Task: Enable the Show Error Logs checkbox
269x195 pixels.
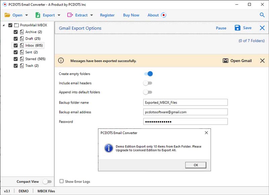Action: tap(62, 181)
